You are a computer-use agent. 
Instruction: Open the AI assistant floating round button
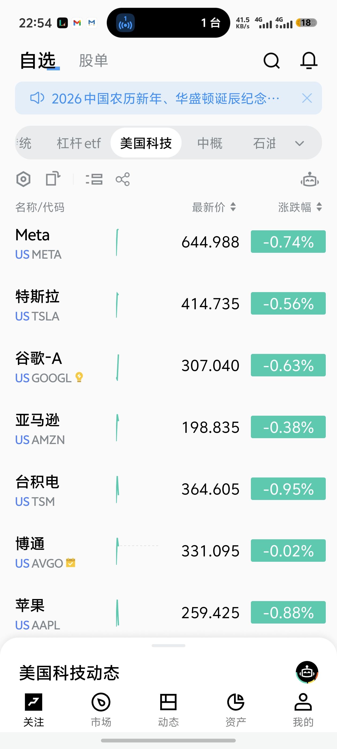[x=307, y=672]
